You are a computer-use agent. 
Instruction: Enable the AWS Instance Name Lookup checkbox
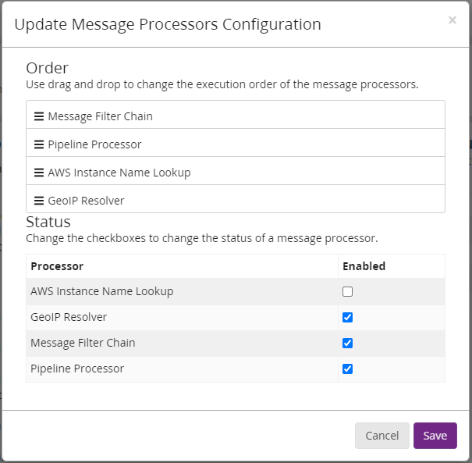click(x=348, y=291)
